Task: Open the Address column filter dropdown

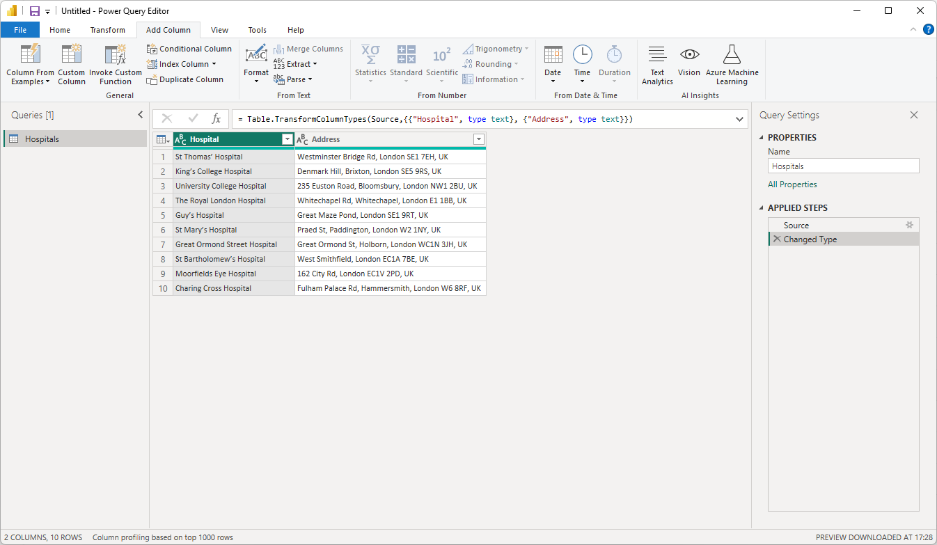Action: click(x=478, y=139)
